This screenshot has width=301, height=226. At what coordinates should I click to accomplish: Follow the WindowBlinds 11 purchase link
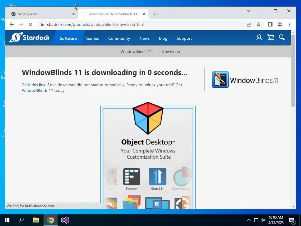click(37, 90)
